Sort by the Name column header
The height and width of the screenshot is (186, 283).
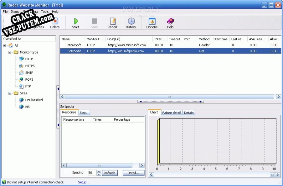tap(72, 39)
